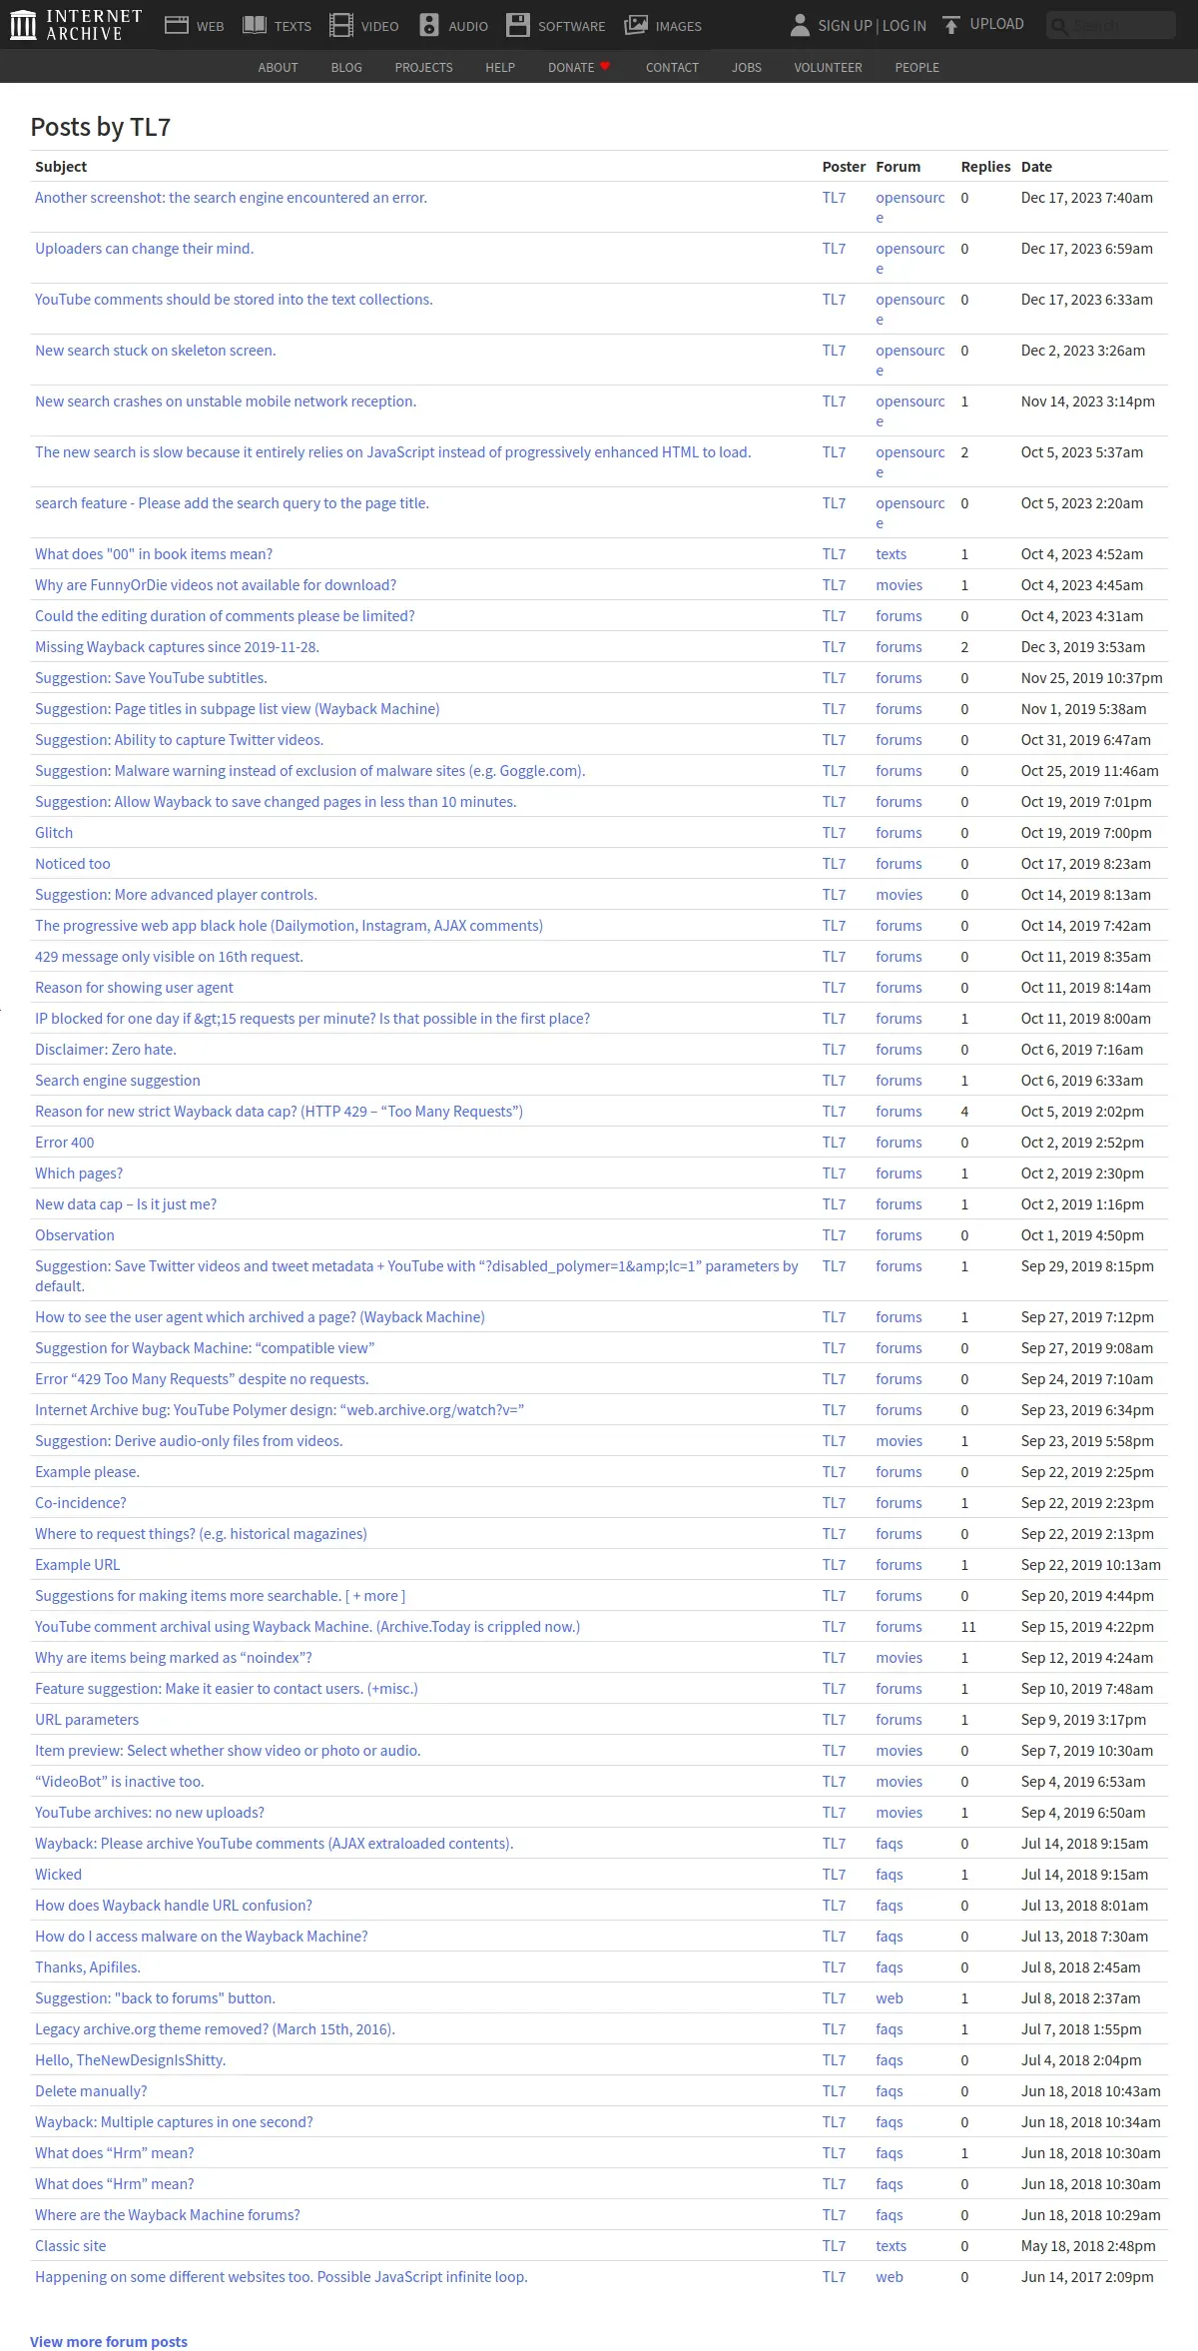
Task: Open the 'Delete manually?' post
Action: [x=91, y=2091]
